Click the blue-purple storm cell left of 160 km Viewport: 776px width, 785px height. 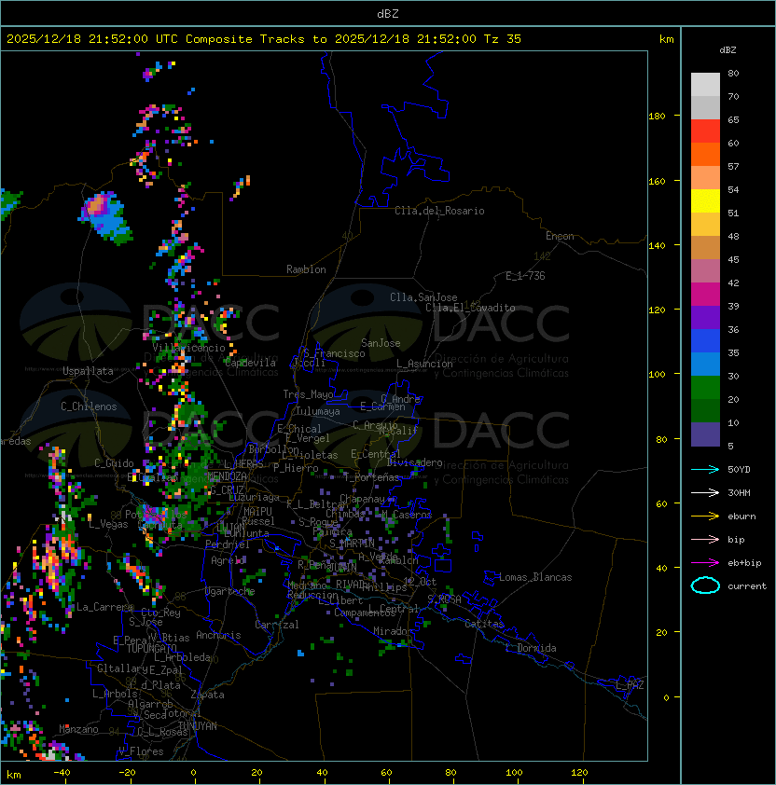coord(105,217)
